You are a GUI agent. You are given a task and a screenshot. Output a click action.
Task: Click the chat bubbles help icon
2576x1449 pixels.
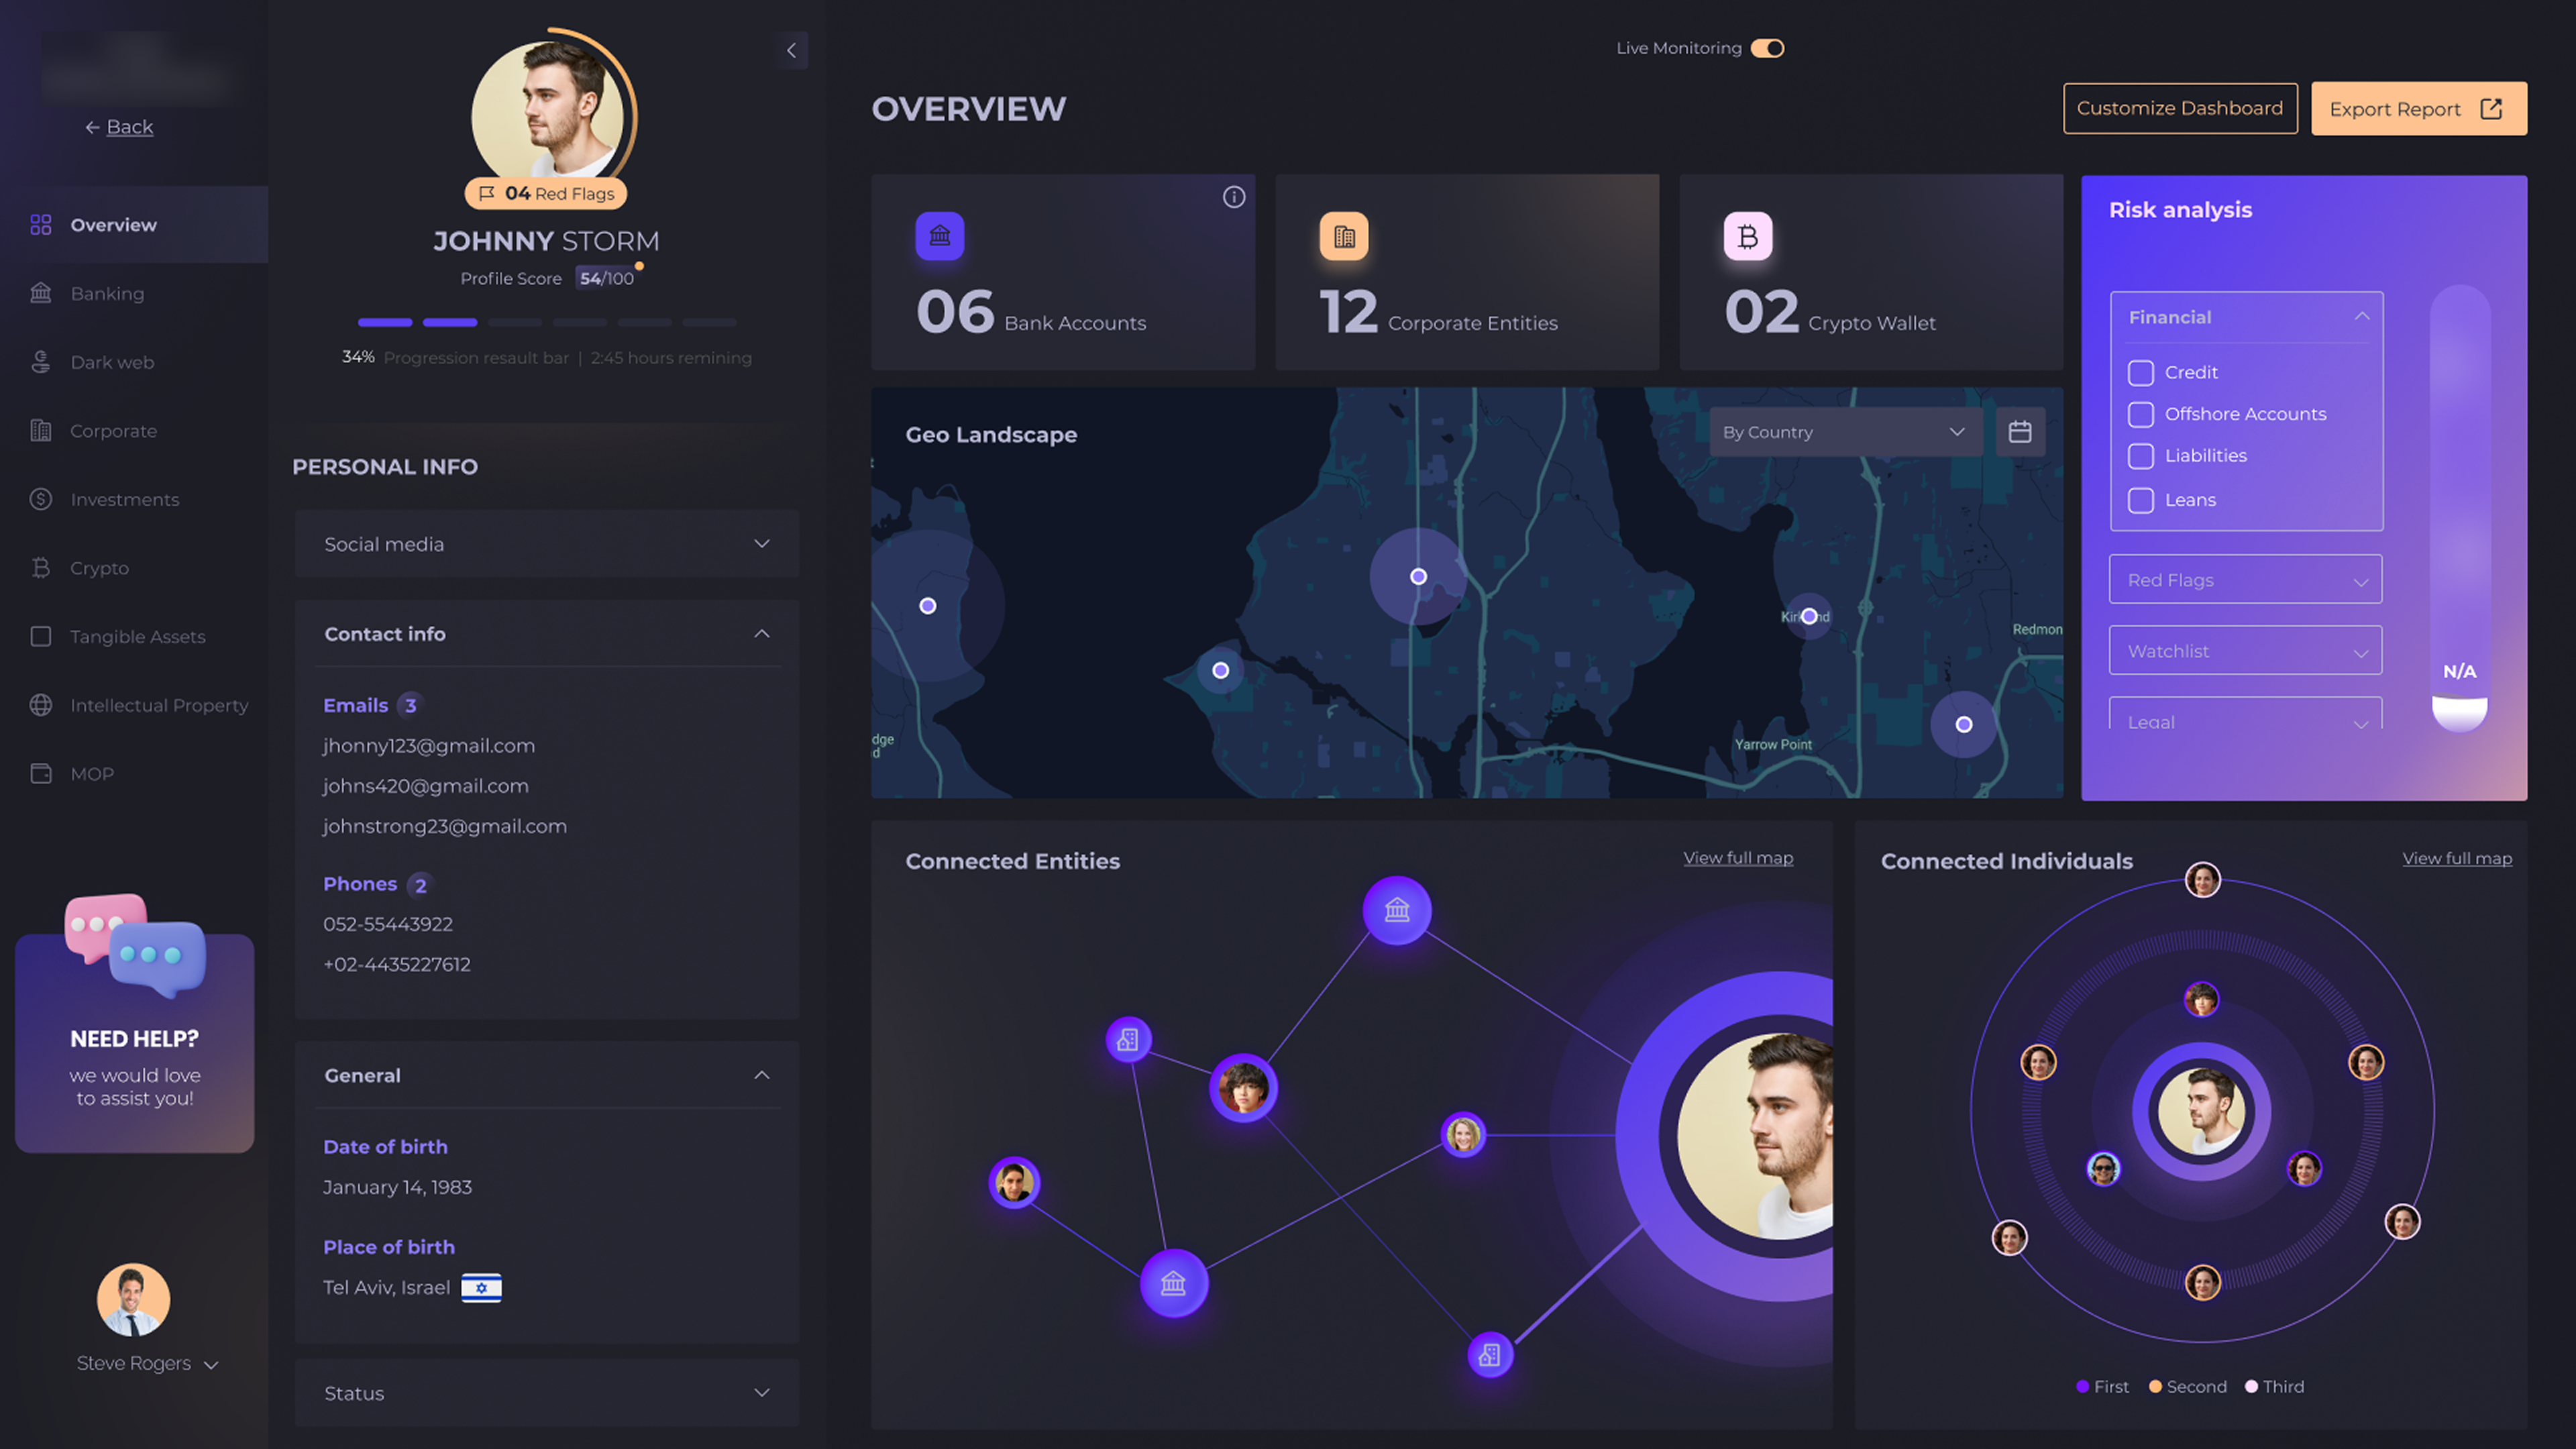tap(135, 945)
